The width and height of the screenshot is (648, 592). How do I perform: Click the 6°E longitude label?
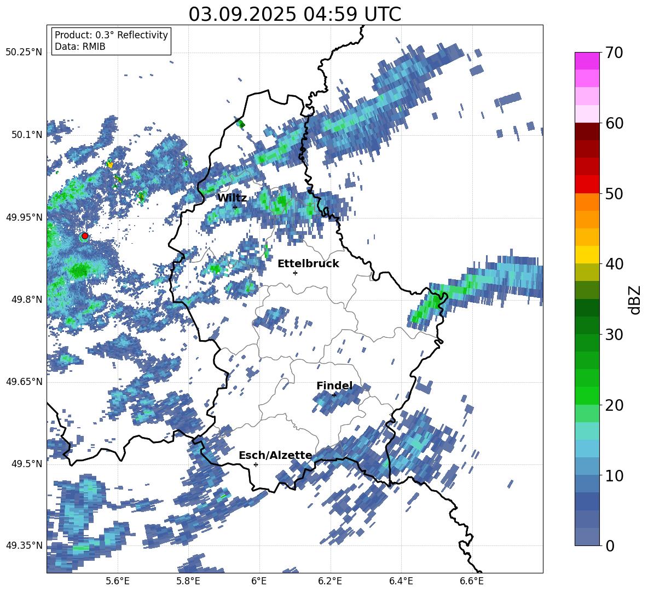[259, 581]
